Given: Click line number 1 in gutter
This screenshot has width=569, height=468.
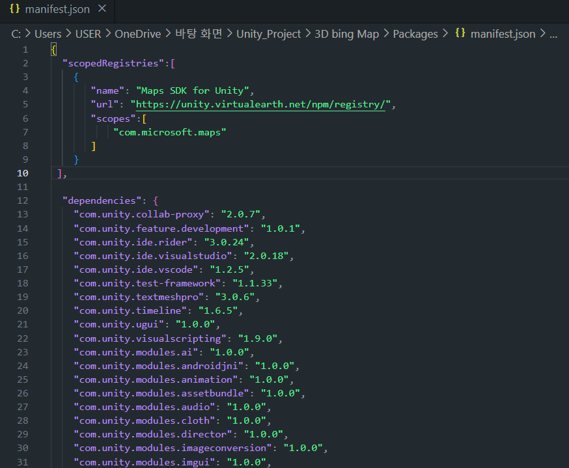Looking at the screenshot, I should pos(25,49).
